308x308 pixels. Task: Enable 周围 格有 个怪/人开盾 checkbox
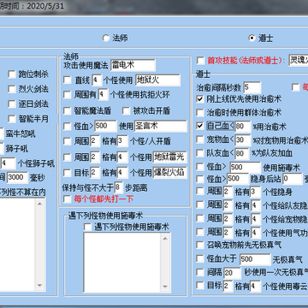67,141
